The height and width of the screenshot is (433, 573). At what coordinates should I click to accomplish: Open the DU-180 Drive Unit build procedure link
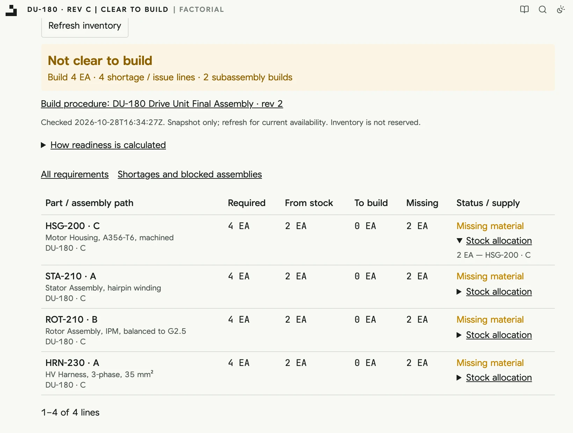pos(162,104)
